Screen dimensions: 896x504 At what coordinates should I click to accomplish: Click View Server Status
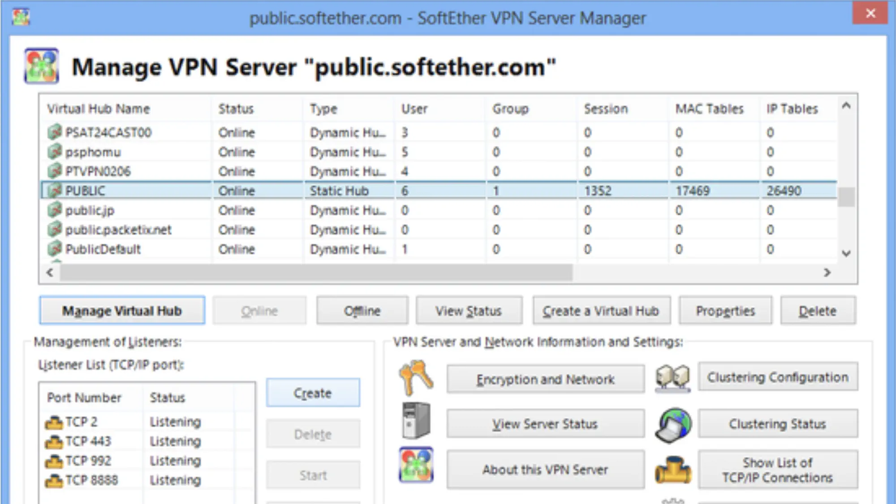click(545, 423)
